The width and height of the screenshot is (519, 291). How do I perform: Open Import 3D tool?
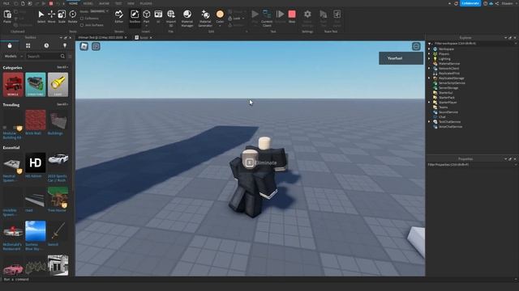[171, 18]
